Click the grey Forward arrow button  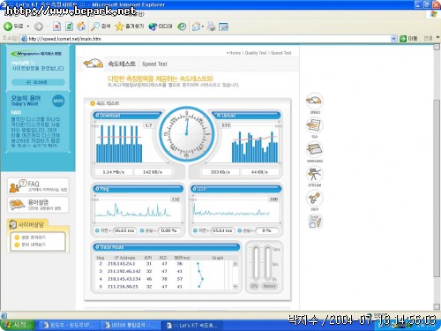(x=39, y=26)
